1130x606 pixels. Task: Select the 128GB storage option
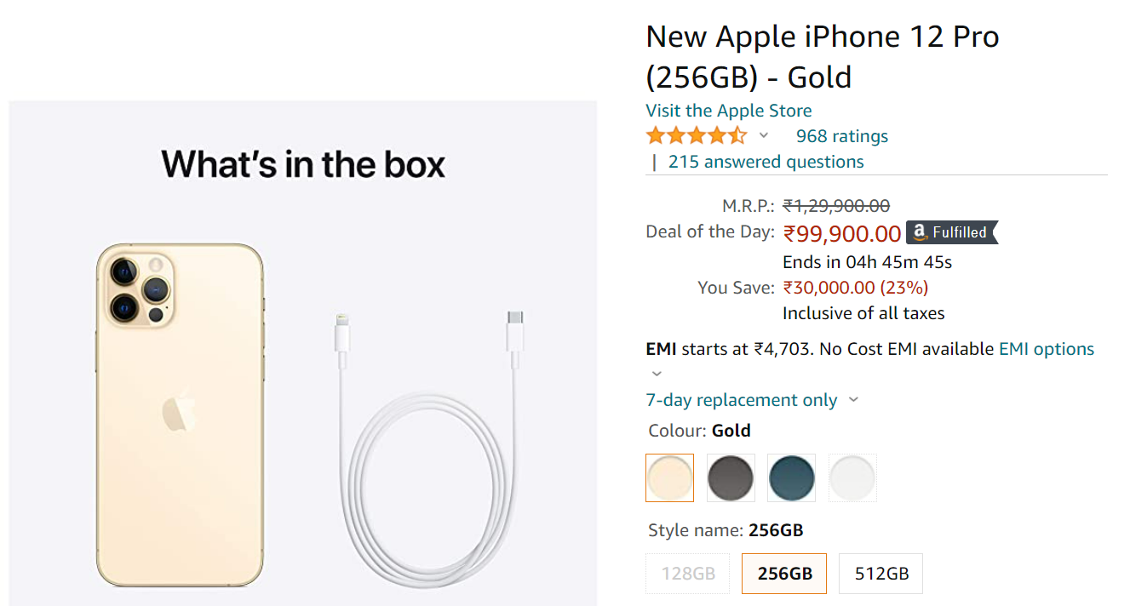[x=688, y=574]
